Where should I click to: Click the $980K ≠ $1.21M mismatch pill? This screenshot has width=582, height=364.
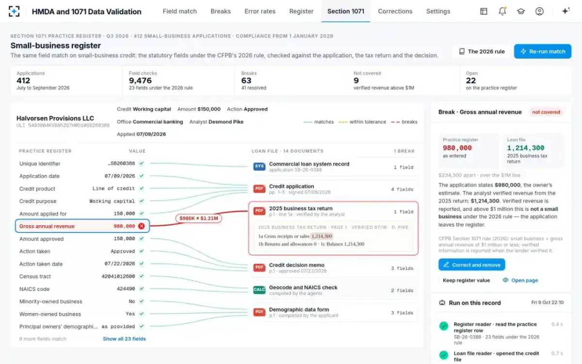[199, 218]
